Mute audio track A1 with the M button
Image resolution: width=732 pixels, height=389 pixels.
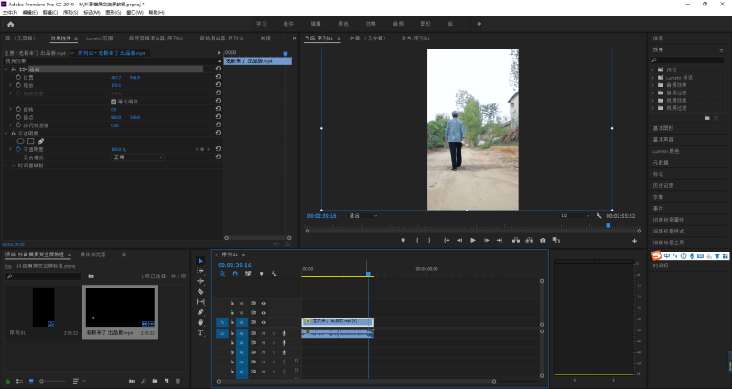[x=263, y=332]
